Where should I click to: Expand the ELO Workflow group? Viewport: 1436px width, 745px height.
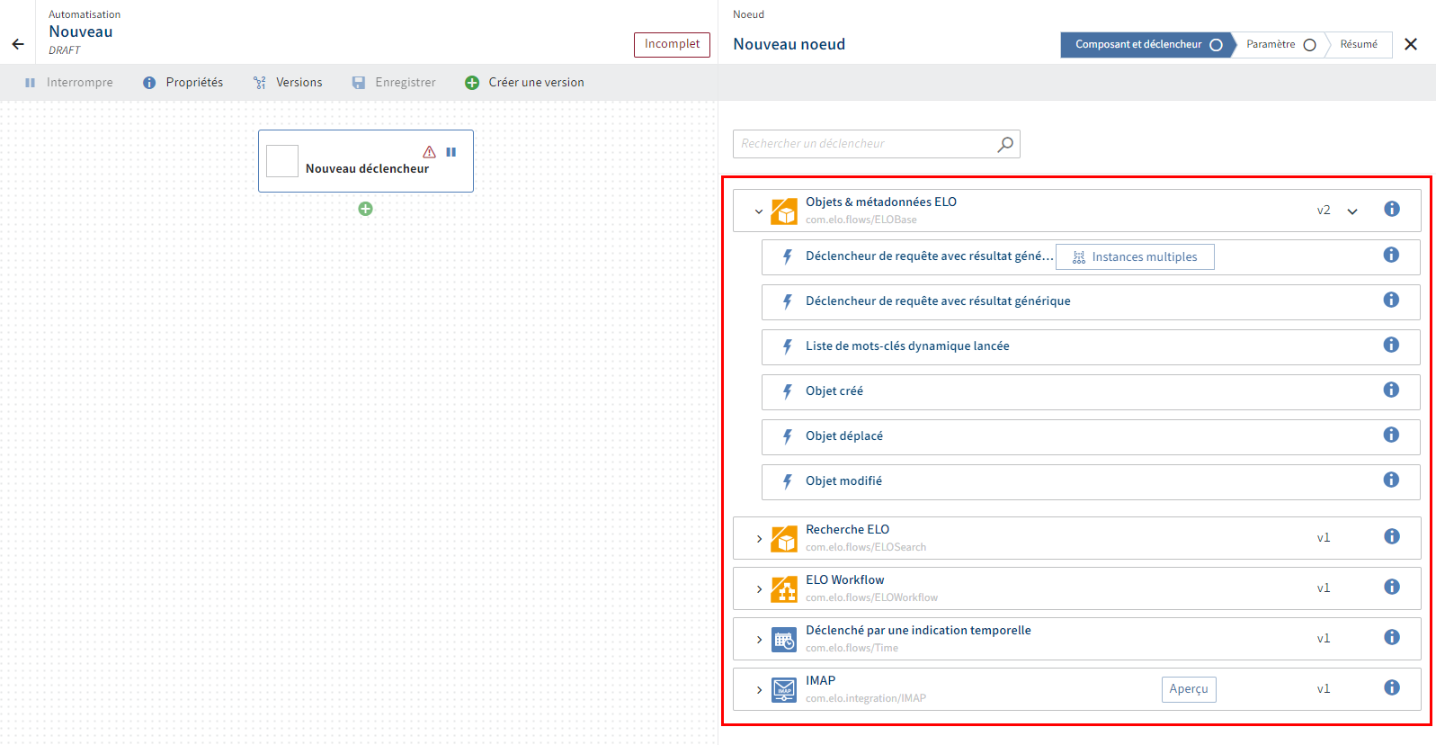click(x=759, y=589)
